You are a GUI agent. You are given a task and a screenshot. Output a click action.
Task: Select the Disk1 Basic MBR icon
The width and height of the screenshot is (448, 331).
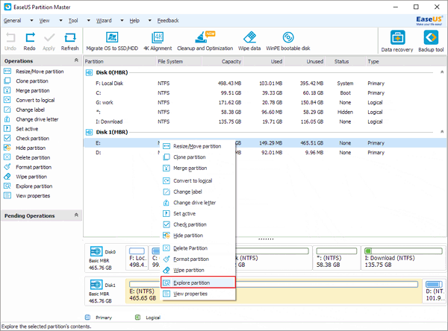coord(96,285)
